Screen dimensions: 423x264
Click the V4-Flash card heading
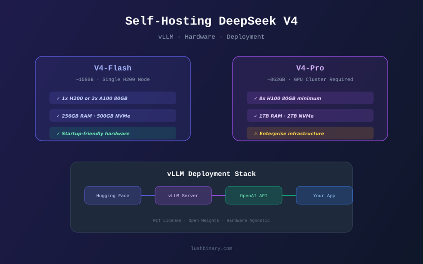[x=113, y=68]
